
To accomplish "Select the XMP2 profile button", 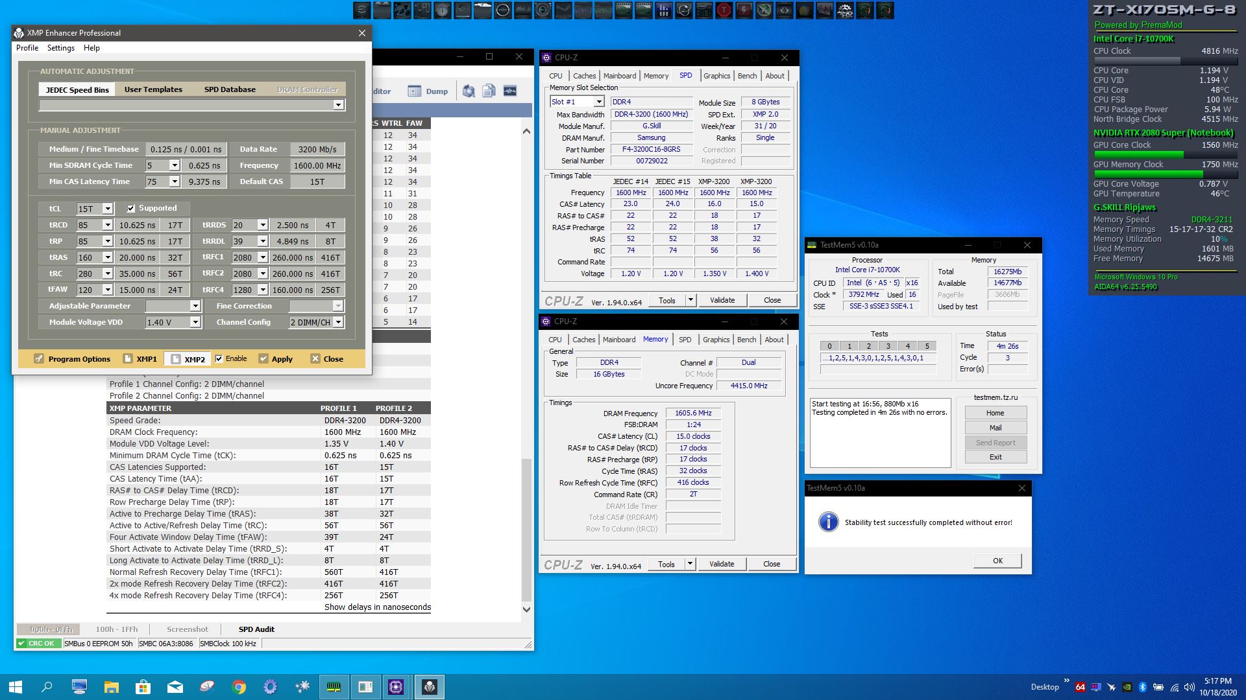I will pos(188,359).
